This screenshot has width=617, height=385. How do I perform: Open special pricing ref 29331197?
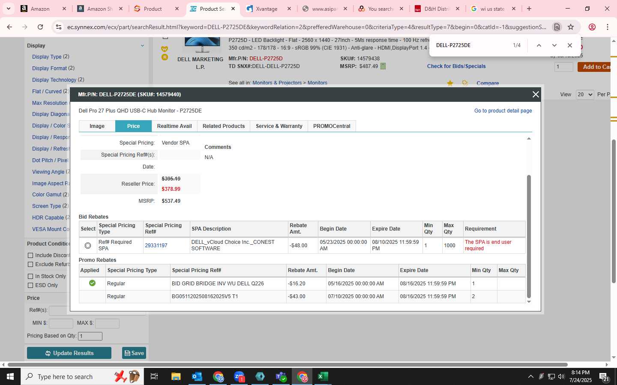tap(156, 246)
